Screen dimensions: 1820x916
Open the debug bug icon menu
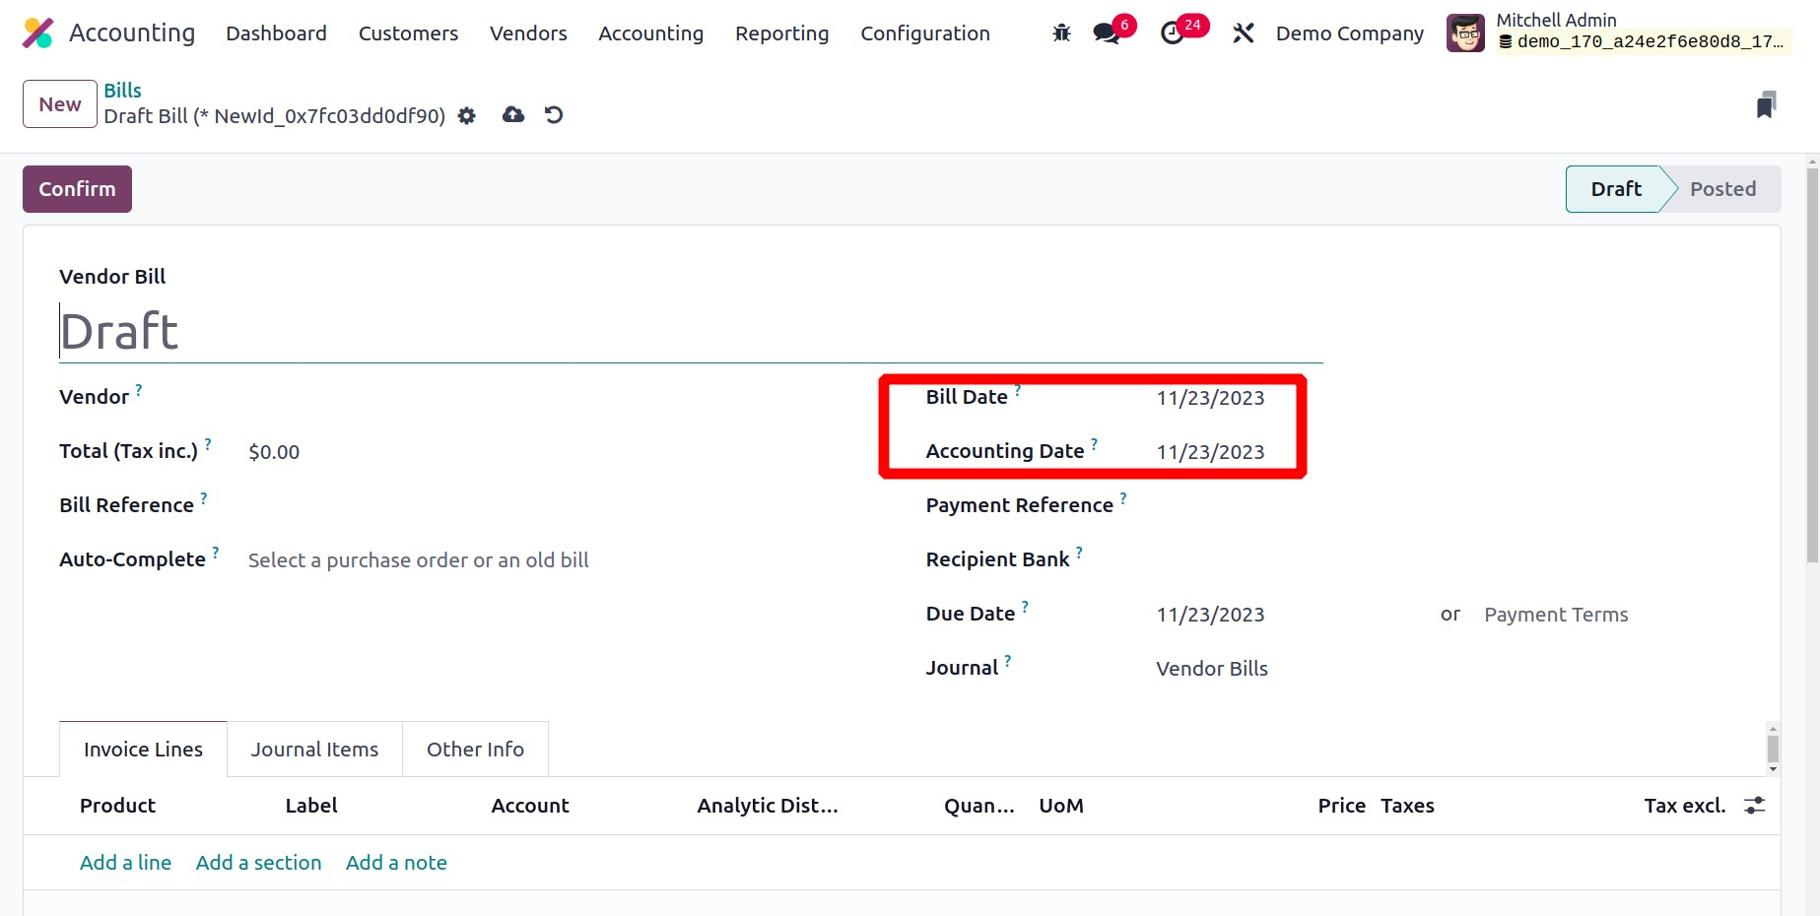click(1061, 33)
